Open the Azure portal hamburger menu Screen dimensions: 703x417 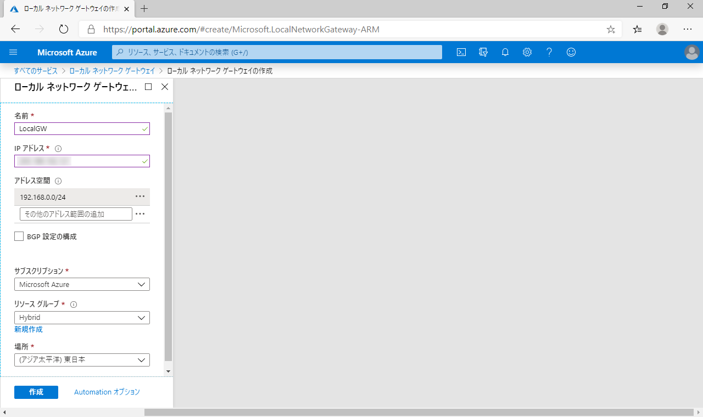(14, 52)
